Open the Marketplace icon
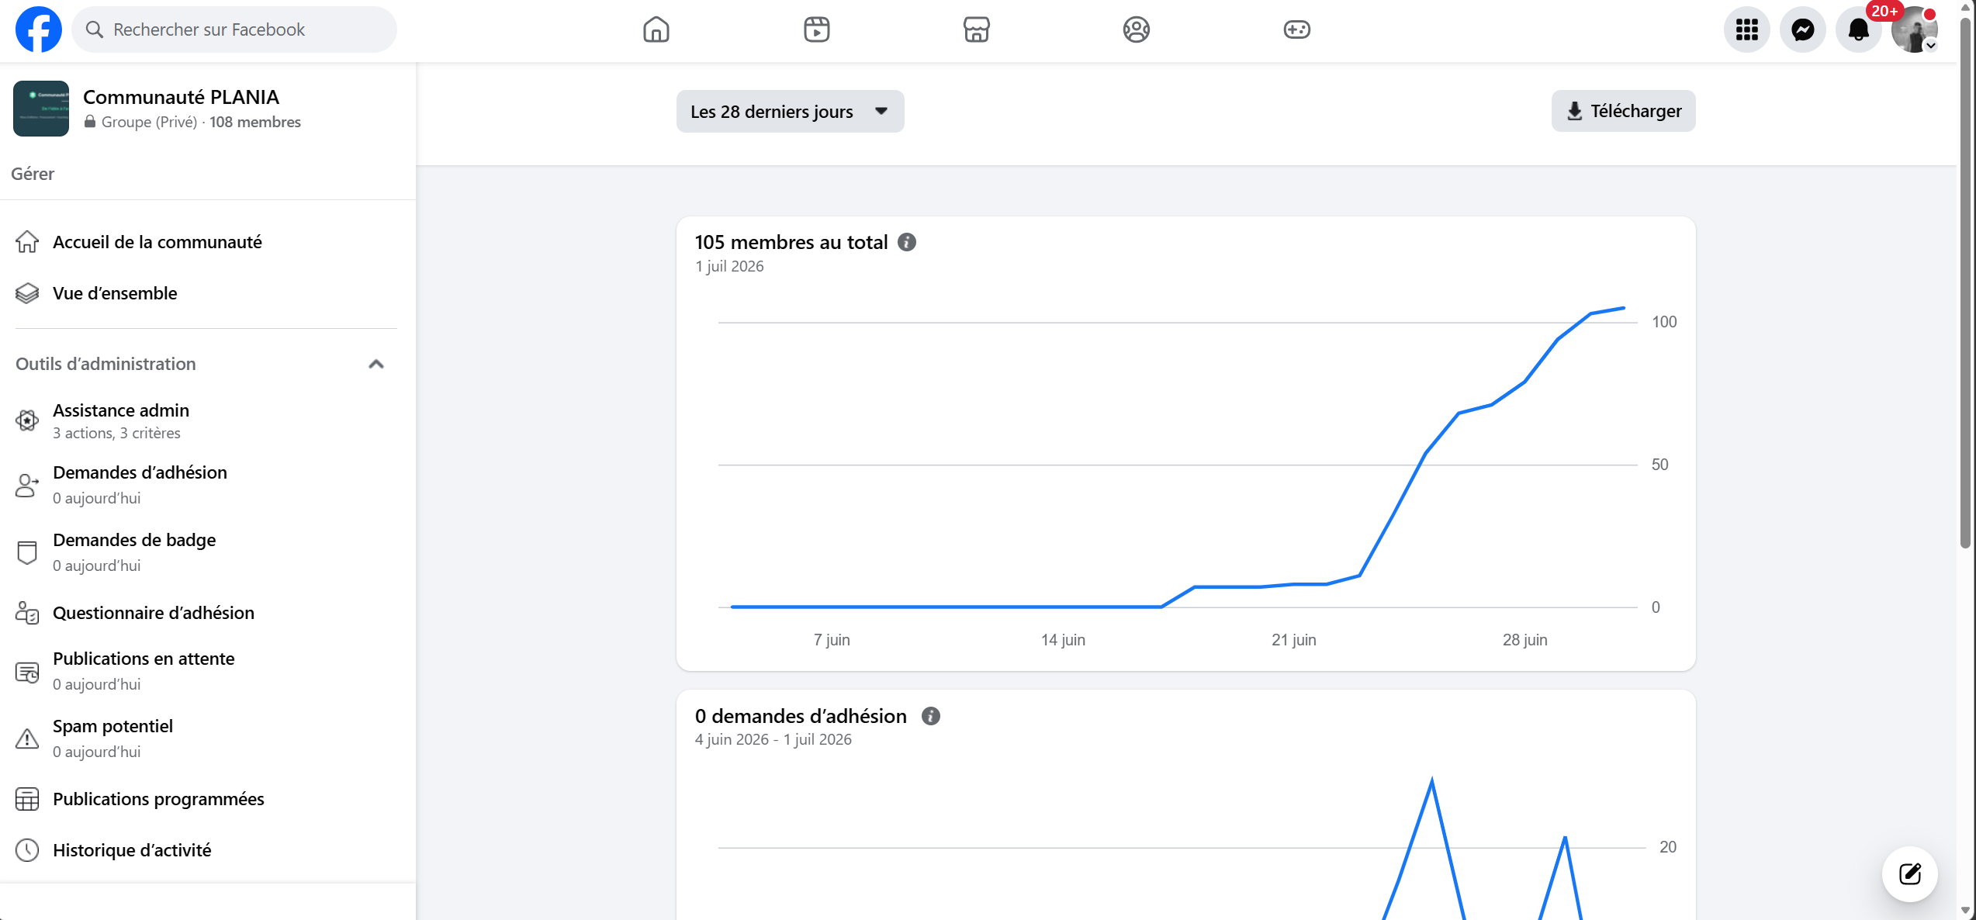This screenshot has width=1976, height=920. pos(976,29)
